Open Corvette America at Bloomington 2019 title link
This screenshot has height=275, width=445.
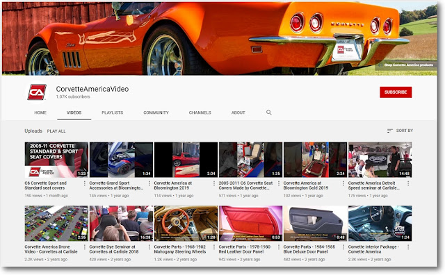tap(173, 185)
